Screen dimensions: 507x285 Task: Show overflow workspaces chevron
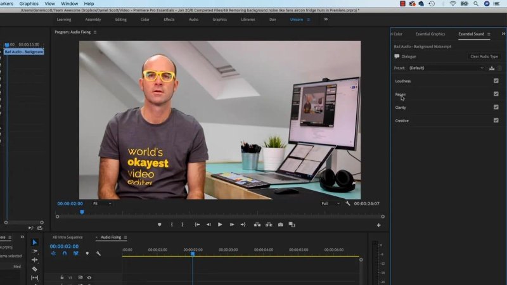326,20
